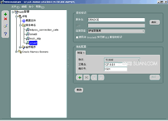This screenshot has width=168, height=121.
Task: Click the previous address left arrow button
Action: [94, 77]
